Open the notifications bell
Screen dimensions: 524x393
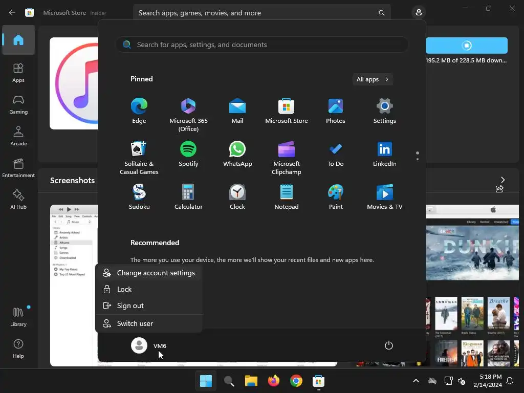[x=510, y=381]
